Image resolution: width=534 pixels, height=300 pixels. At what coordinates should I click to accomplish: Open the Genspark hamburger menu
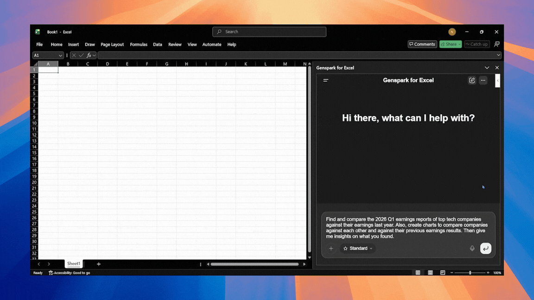(325, 80)
